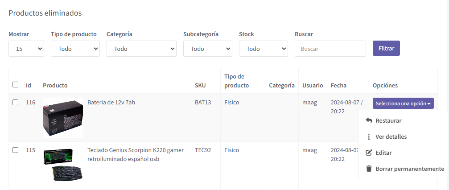Click the Editar pencil icon

point(369,153)
